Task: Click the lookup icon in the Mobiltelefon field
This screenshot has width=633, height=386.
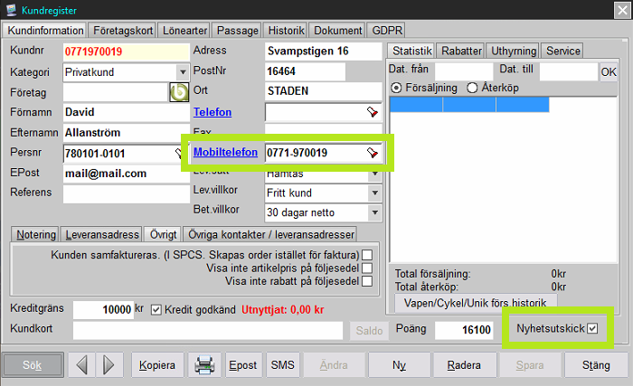Action: (372, 153)
